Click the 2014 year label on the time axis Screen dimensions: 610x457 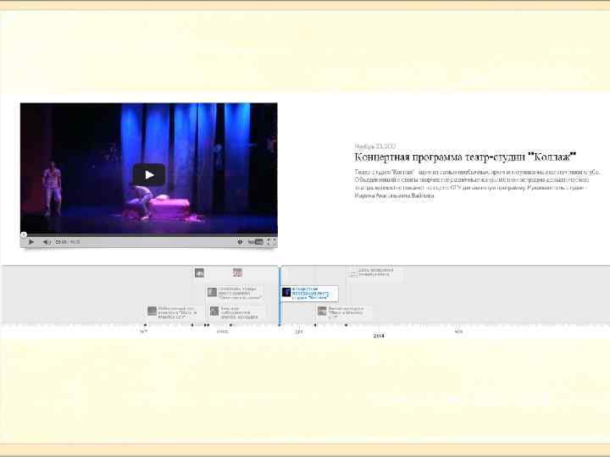(379, 336)
